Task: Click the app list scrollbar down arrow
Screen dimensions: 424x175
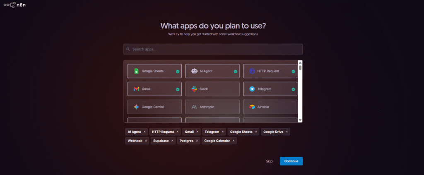Action: (300, 120)
